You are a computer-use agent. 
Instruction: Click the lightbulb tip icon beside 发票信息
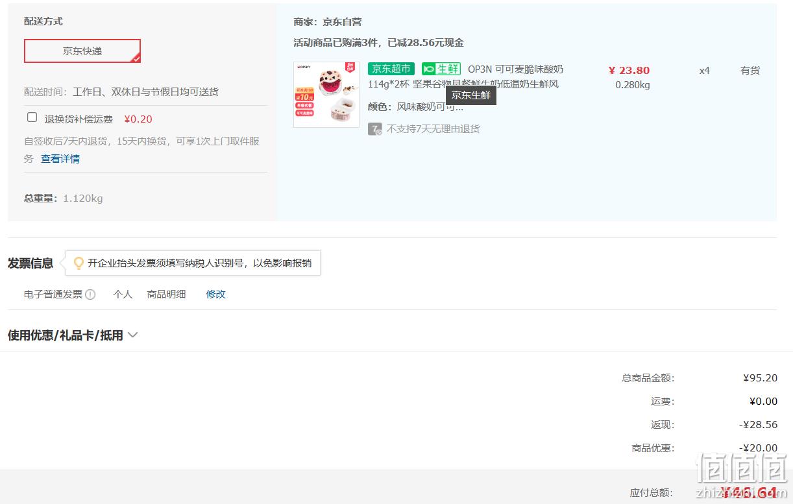79,263
